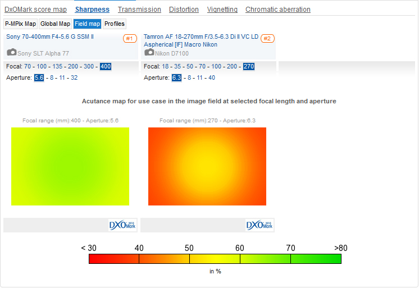Click the #2 rank badge

coord(267,39)
